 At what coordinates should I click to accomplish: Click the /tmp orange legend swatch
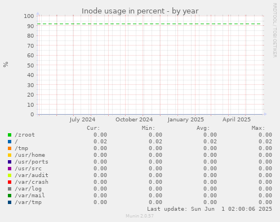[x=10, y=148]
